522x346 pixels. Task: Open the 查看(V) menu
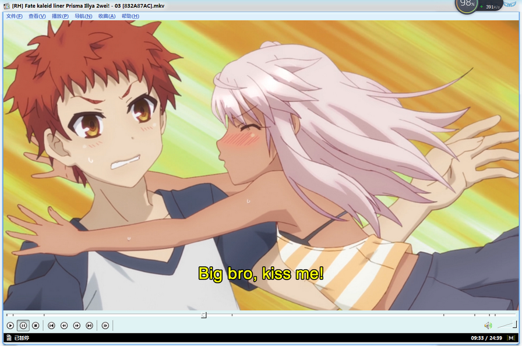coord(37,16)
